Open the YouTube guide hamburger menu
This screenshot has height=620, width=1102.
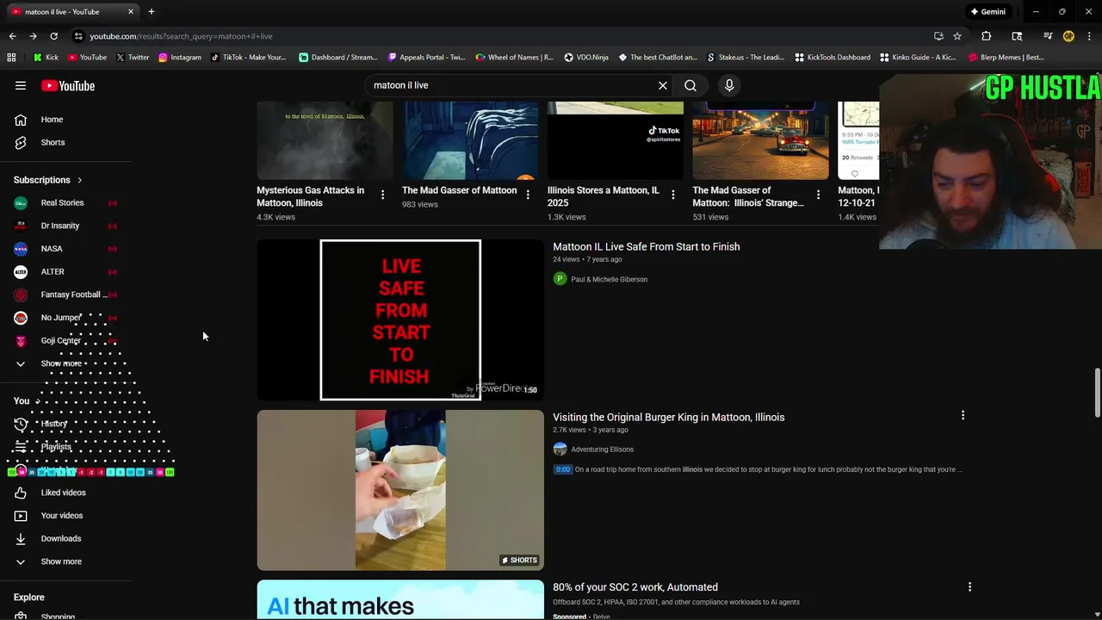click(x=21, y=85)
